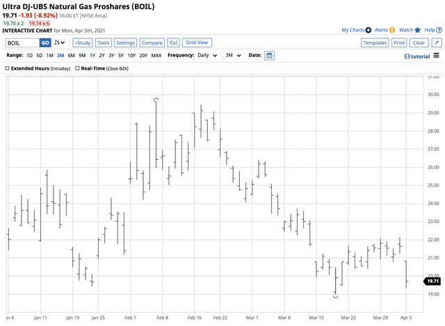Select the 1D range

(29, 56)
